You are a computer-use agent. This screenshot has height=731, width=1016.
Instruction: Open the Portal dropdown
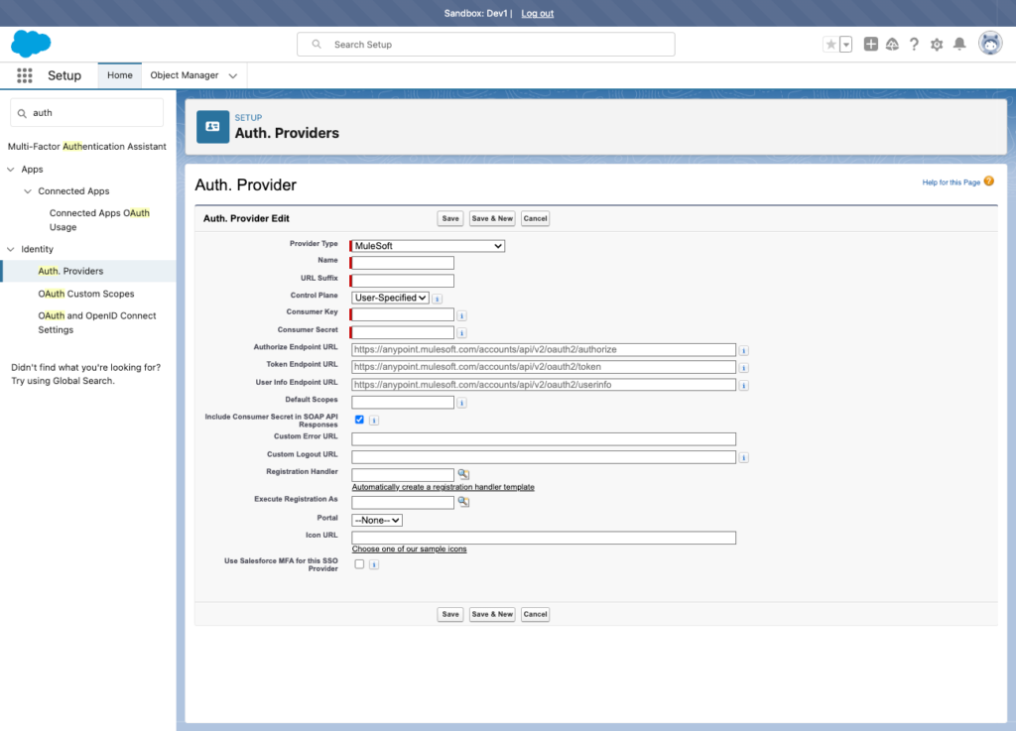point(377,520)
